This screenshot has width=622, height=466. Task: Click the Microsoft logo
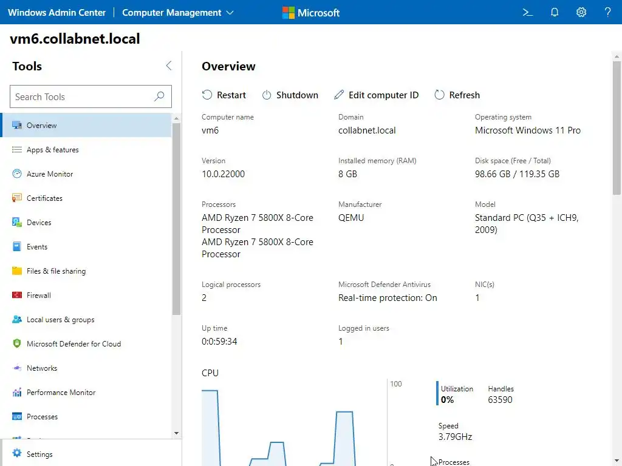(x=311, y=13)
